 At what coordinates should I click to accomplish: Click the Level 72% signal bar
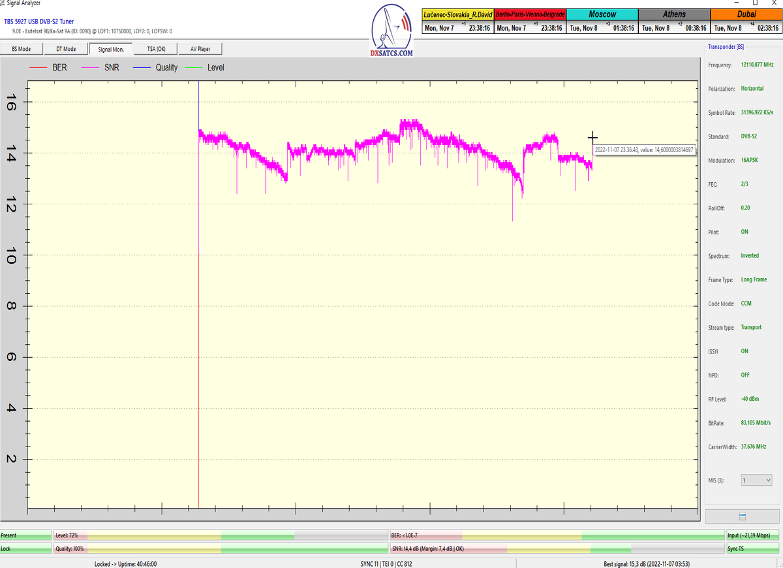pyautogui.click(x=220, y=535)
